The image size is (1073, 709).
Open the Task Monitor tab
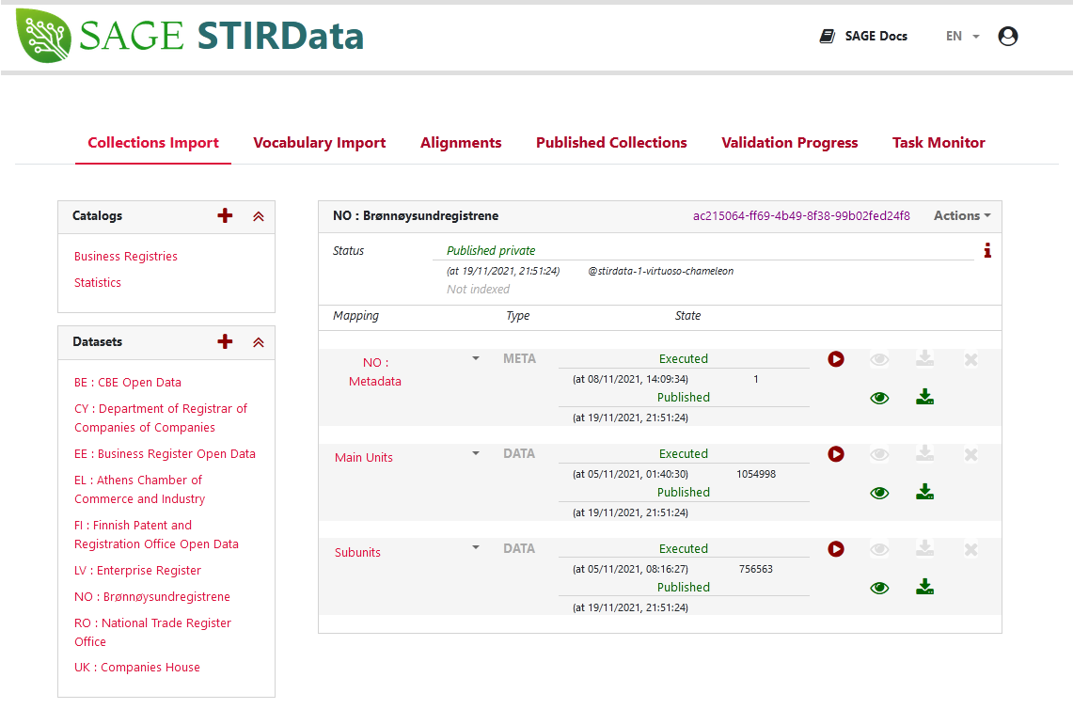939,142
